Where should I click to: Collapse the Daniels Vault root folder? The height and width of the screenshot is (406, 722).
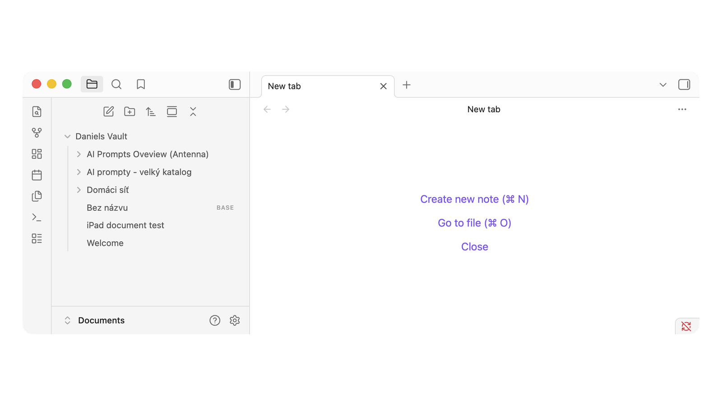(67, 136)
